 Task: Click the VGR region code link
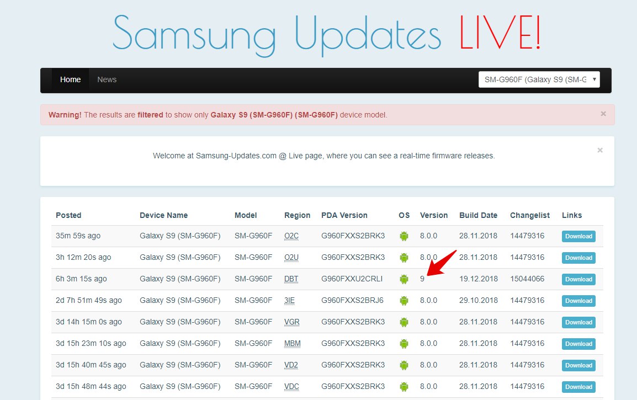pos(291,322)
